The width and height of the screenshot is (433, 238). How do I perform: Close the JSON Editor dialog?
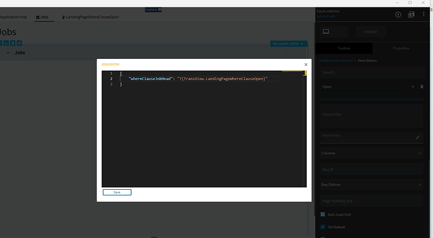pos(306,65)
